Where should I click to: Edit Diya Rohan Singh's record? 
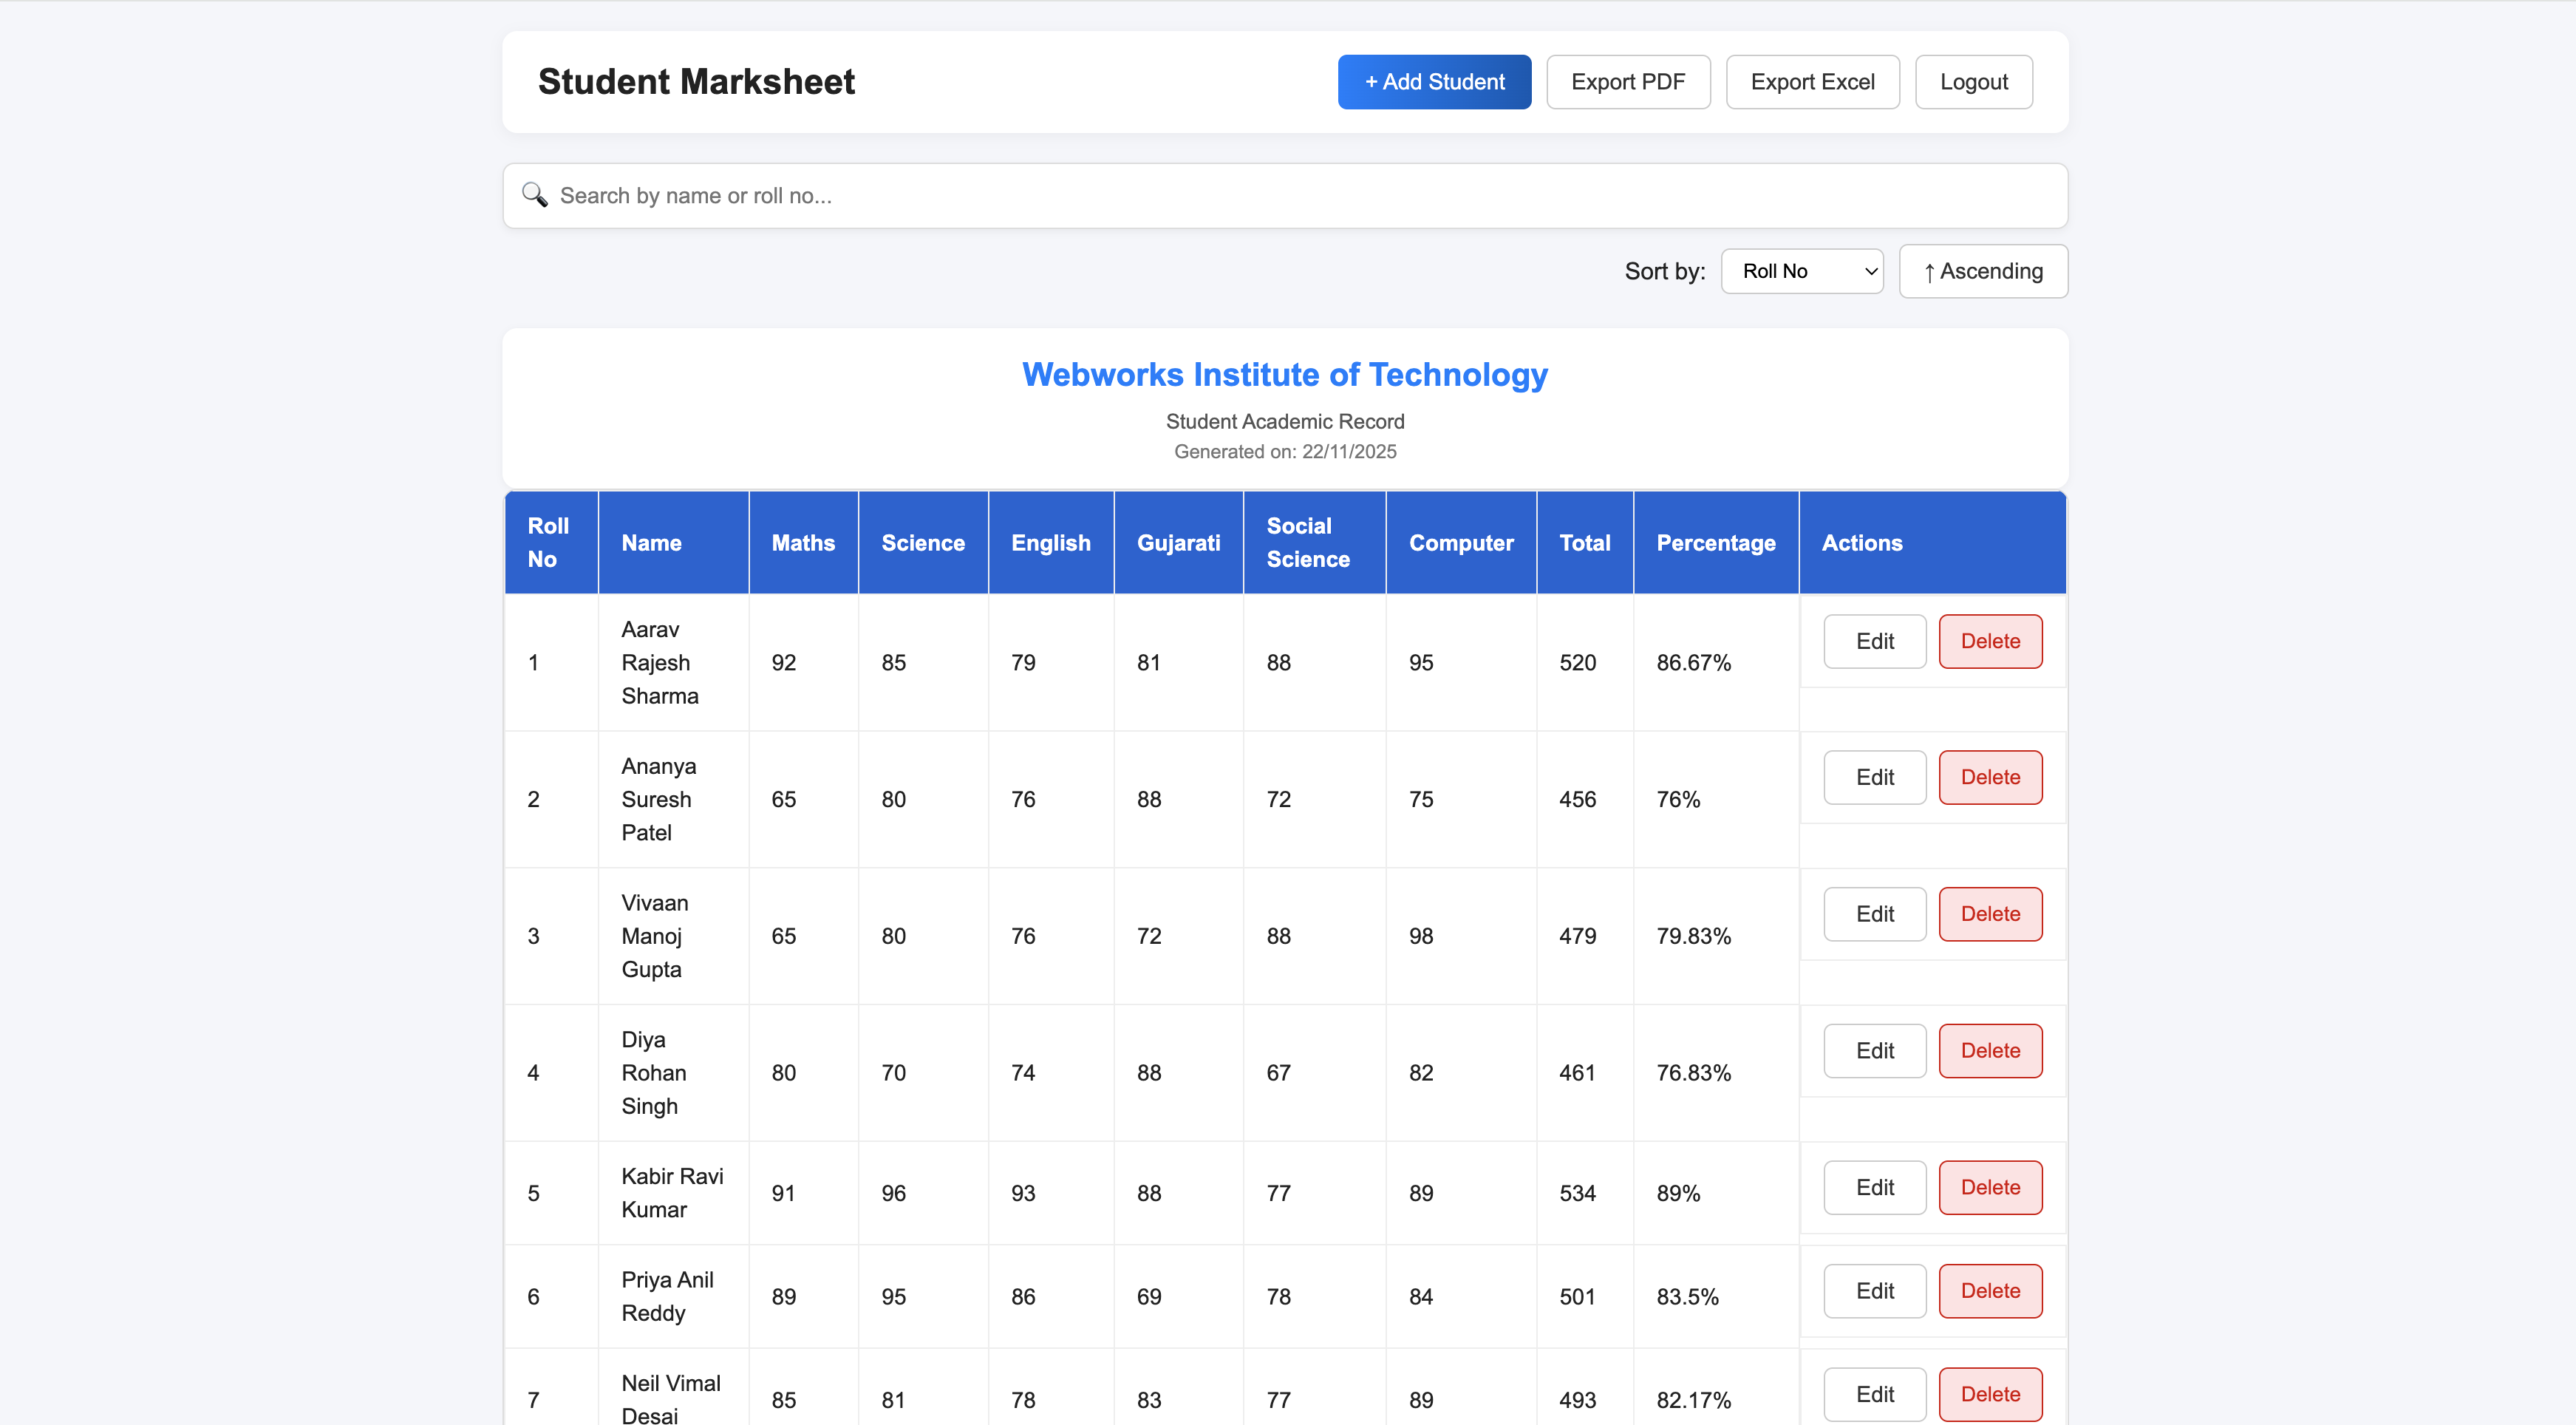(x=1874, y=1051)
